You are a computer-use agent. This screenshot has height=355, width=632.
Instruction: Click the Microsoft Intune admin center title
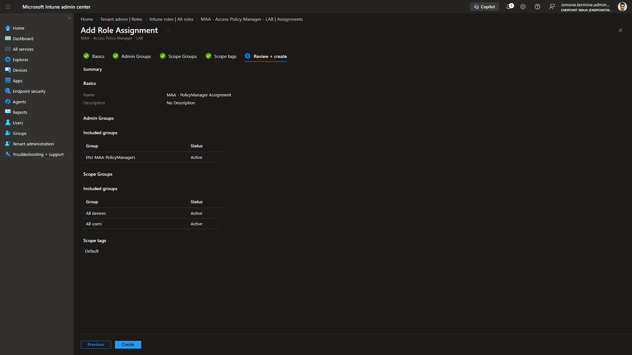coord(56,7)
